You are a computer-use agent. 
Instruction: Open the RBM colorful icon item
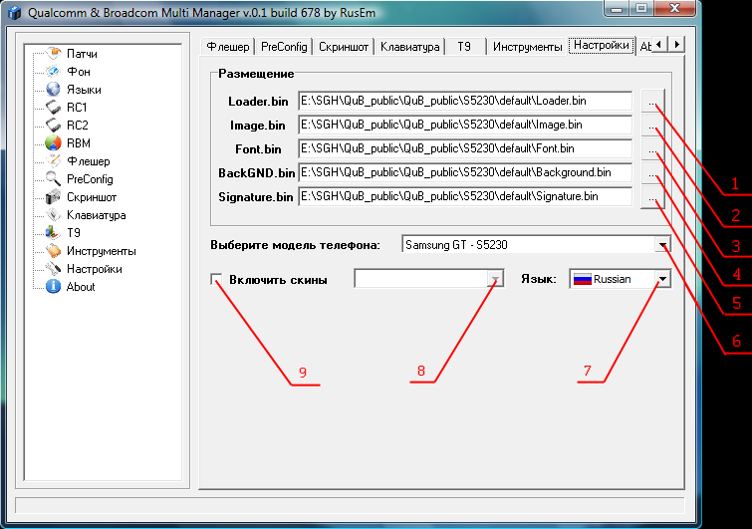coord(55,143)
